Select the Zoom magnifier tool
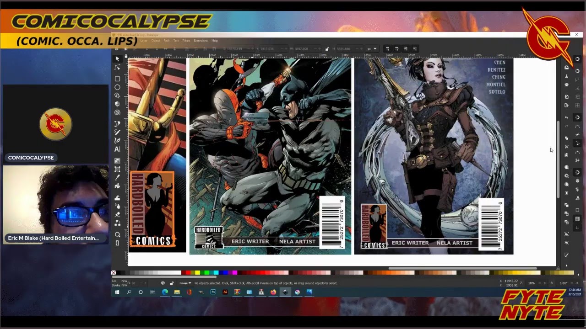 [x=117, y=234]
